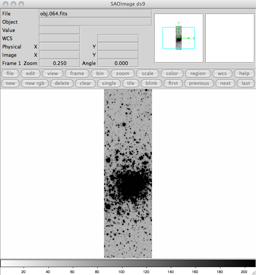256x275 pixels.
Task: Go to the previous frame
Action: (199, 83)
